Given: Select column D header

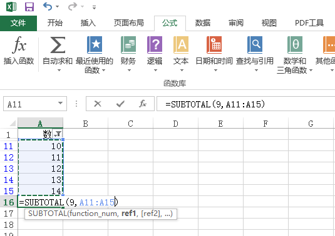Looking at the screenshot, I should coord(175,124).
